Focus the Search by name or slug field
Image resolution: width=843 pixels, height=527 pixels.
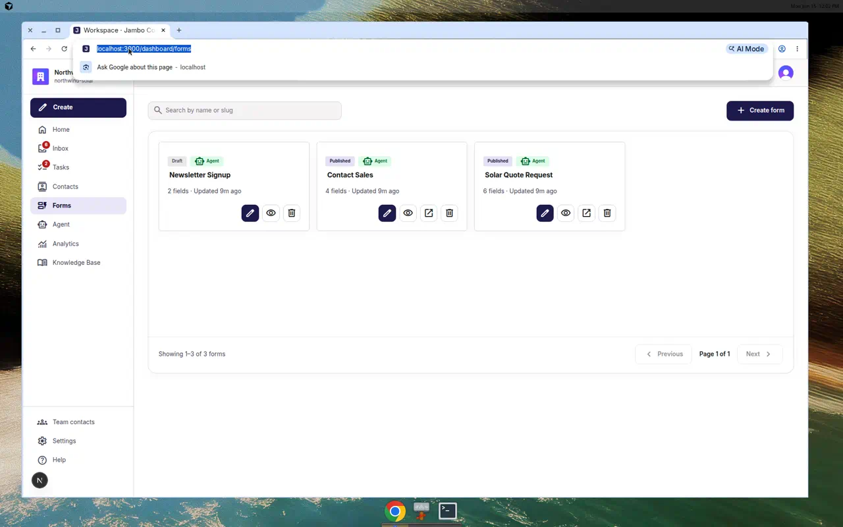point(244,111)
